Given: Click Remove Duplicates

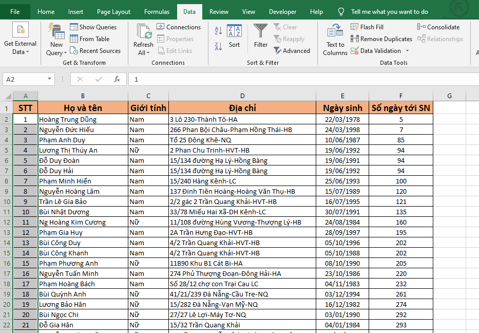Looking at the screenshot, I should click(x=381, y=39).
